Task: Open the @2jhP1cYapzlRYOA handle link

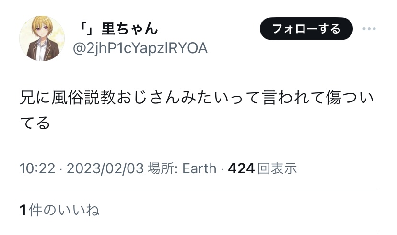Action: point(140,48)
